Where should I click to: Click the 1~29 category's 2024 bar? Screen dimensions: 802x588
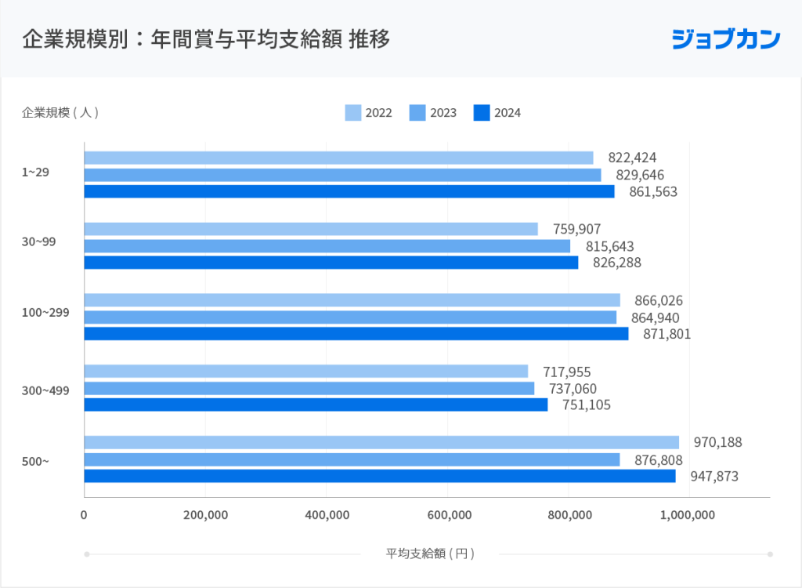coord(349,191)
